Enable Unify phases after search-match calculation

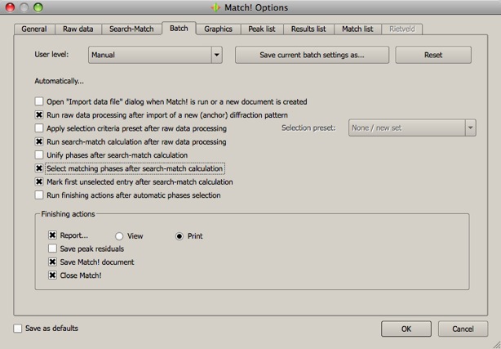[x=39, y=155]
